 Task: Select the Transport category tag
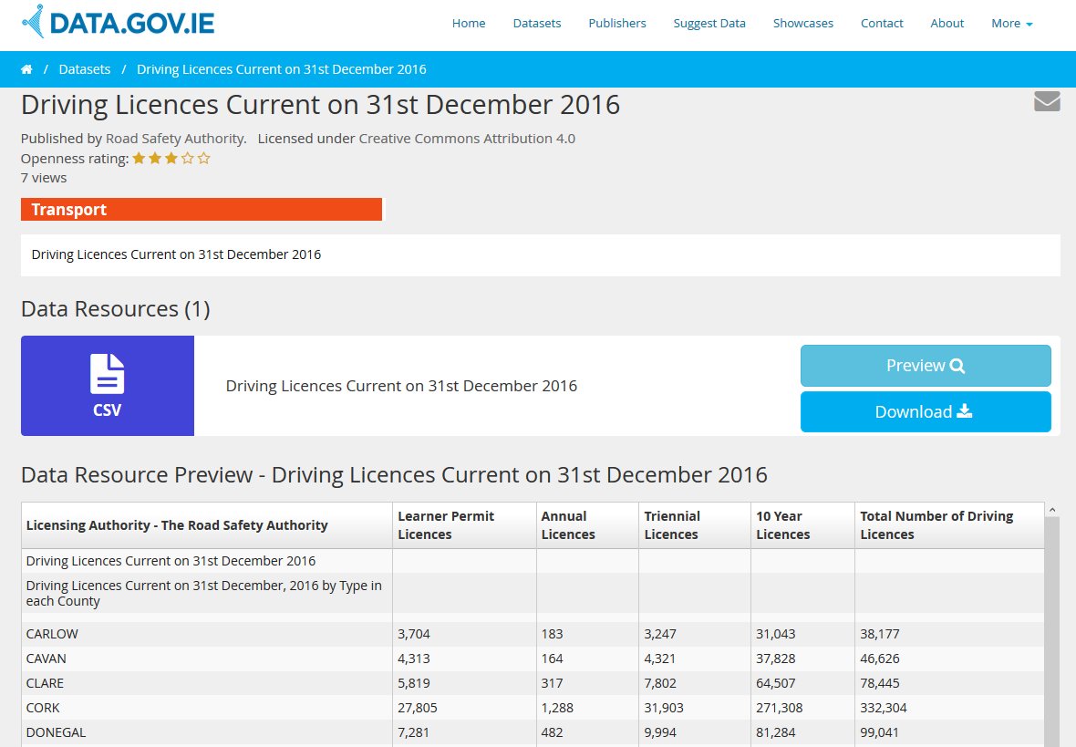pyautogui.click(x=68, y=209)
